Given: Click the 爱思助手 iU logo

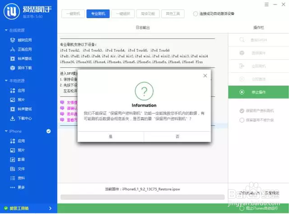Looking at the screenshot, I should tap(11, 11).
